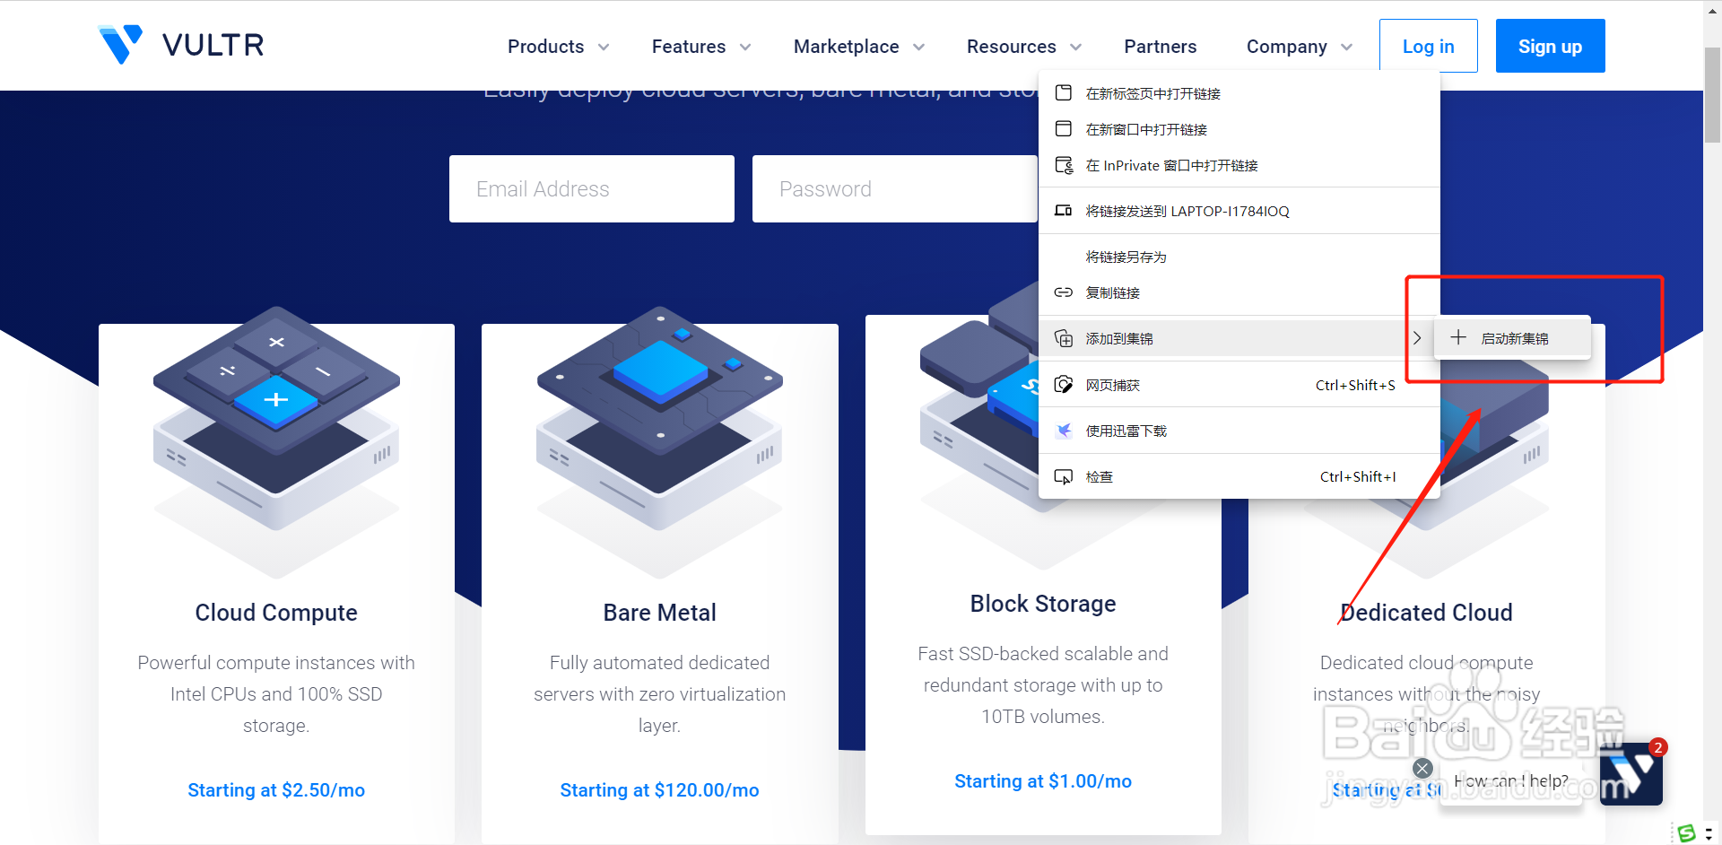This screenshot has width=1722, height=845.
Task: Click the Sogou input method tray icon
Action: 1687,833
